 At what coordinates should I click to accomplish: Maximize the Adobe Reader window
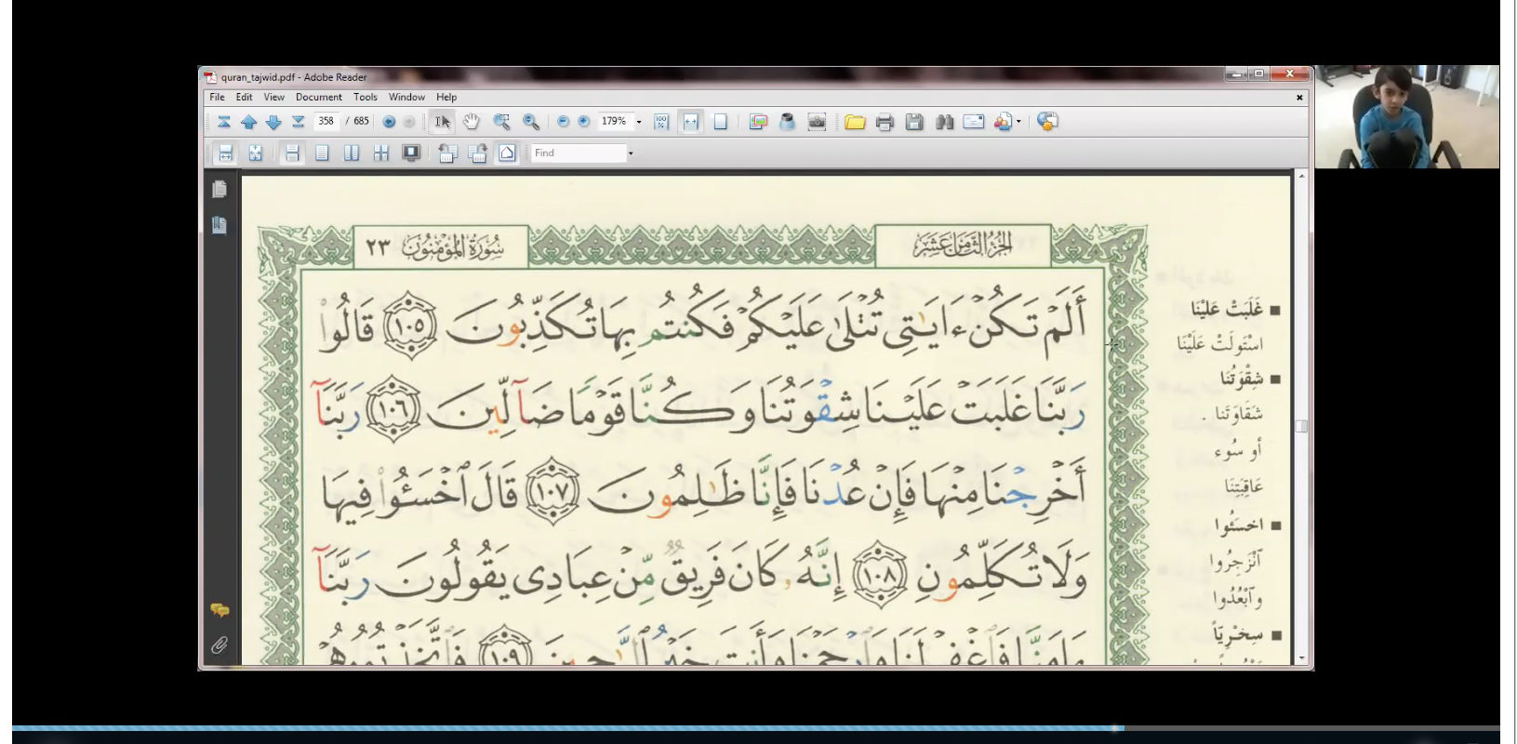coord(1259,73)
